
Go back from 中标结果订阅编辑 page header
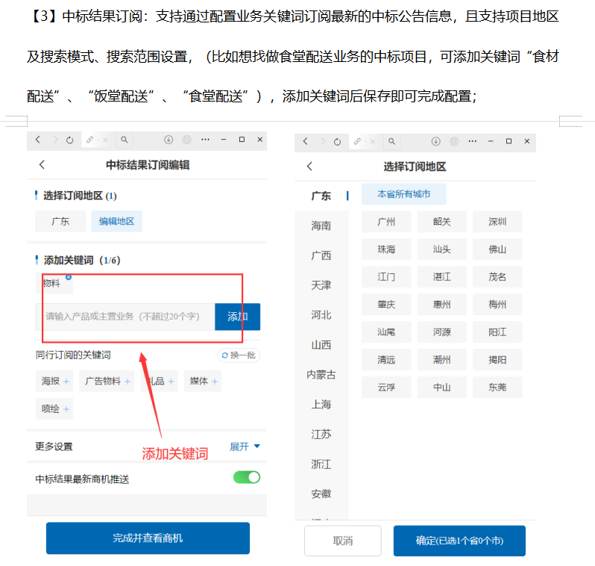coord(42,165)
